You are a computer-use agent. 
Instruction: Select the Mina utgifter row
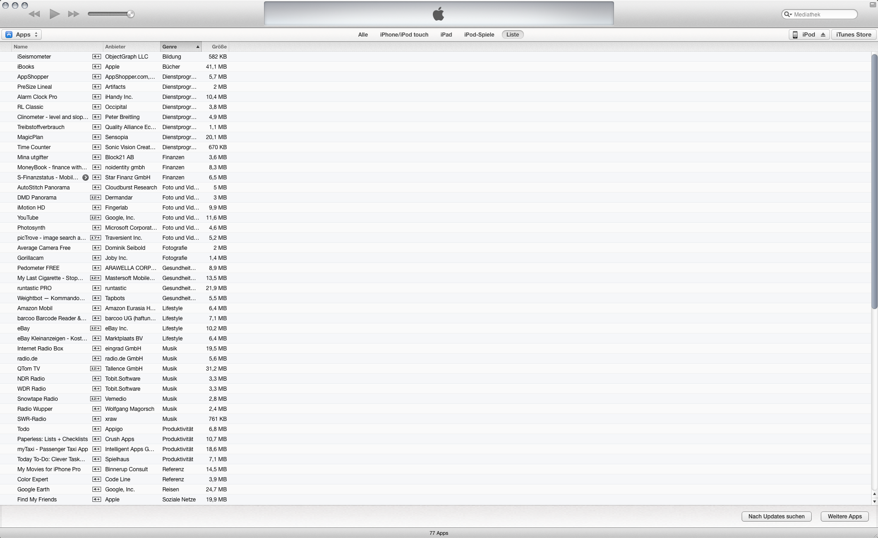[x=435, y=157]
